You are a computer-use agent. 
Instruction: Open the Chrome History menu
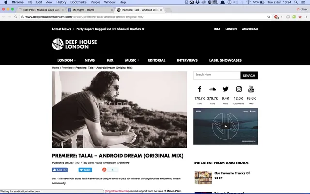click(62, 2)
